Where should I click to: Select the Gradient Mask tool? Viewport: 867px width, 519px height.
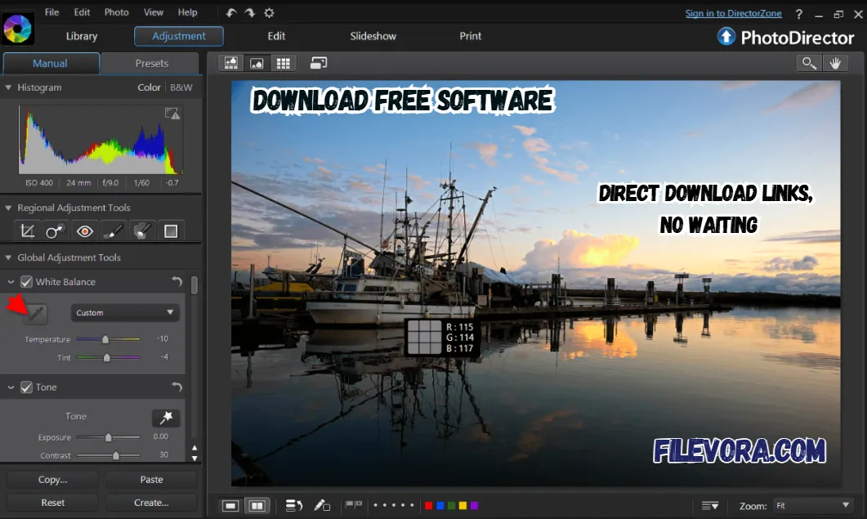(171, 230)
